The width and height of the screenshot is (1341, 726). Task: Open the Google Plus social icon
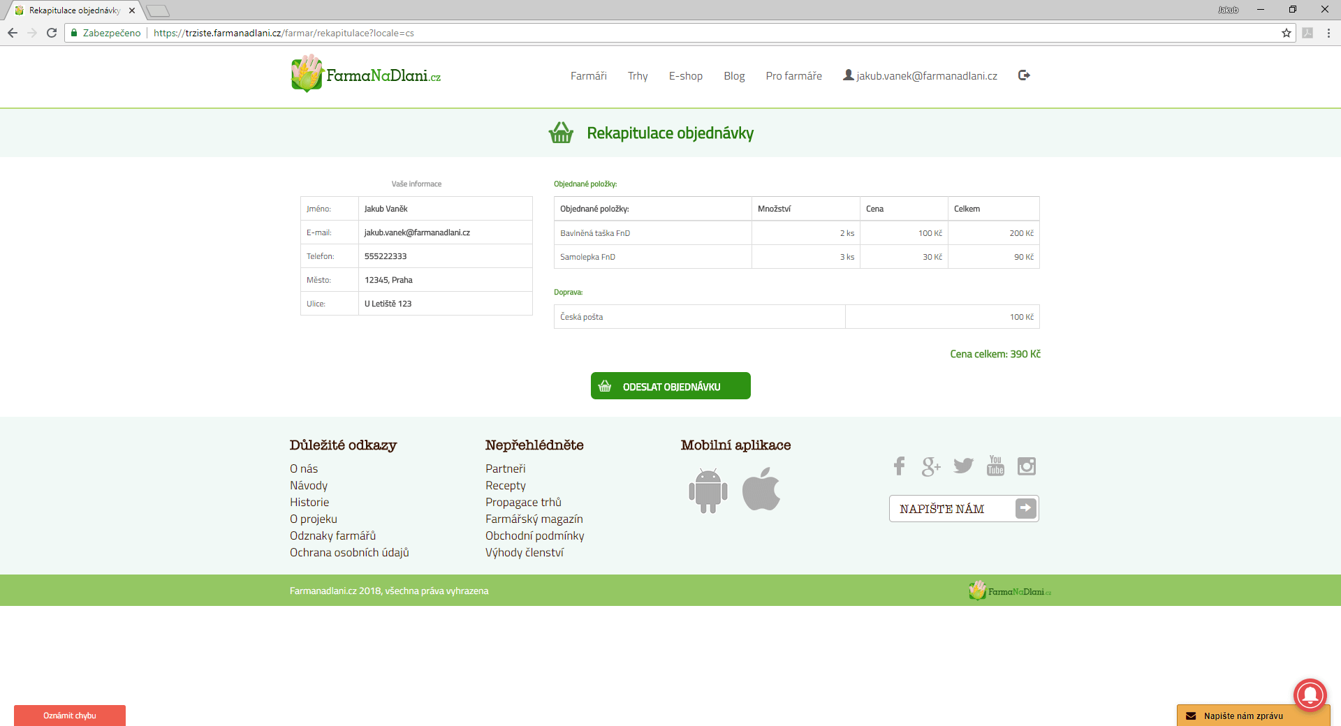click(930, 466)
